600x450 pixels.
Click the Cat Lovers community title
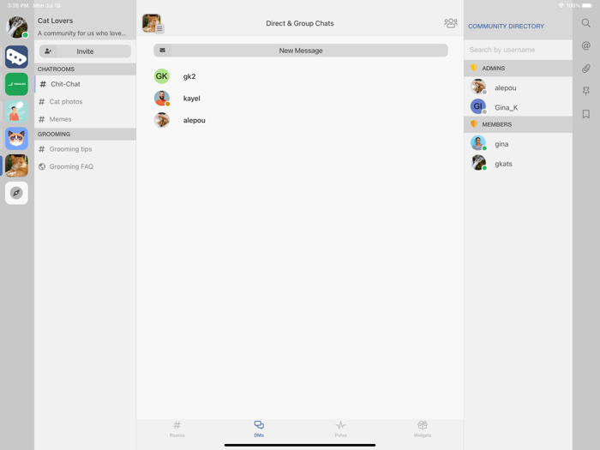pos(55,21)
